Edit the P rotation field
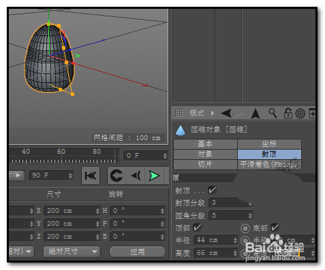Image resolution: width=325 pixels, height=270 pixels. [x=135, y=224]
